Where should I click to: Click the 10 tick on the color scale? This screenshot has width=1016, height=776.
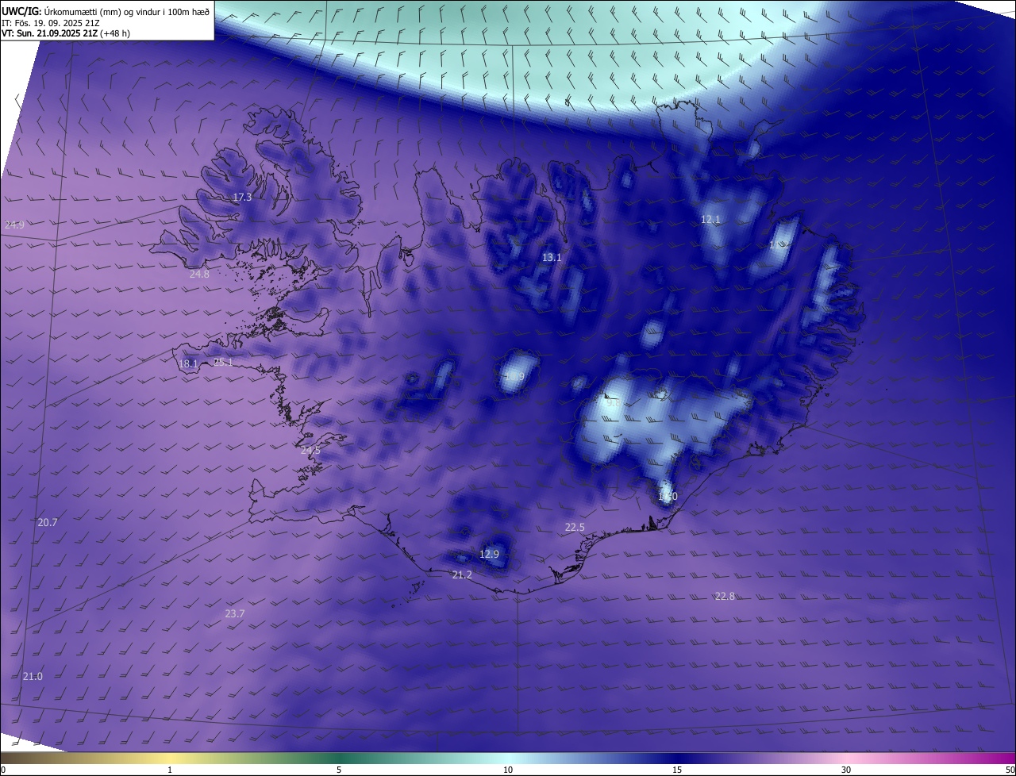click(x=508, y=770)
